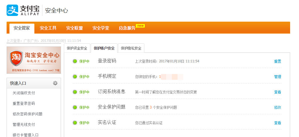Click green status dot beside 实名认证

75,123
